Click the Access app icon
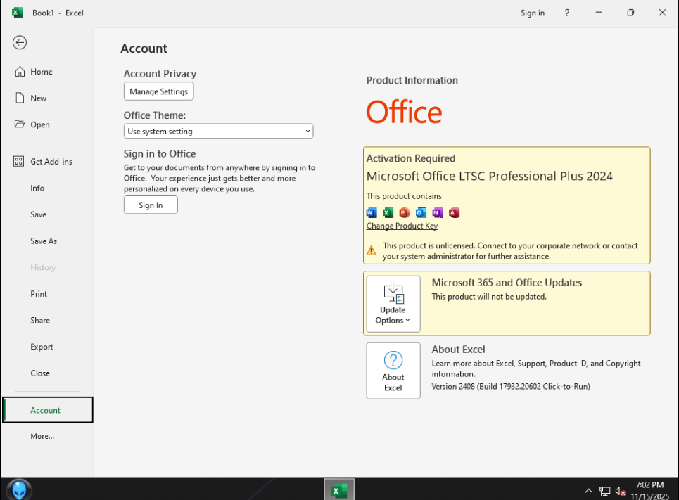Screen dimensions: 679x500 pyautogui.click(x=454, y=212)
